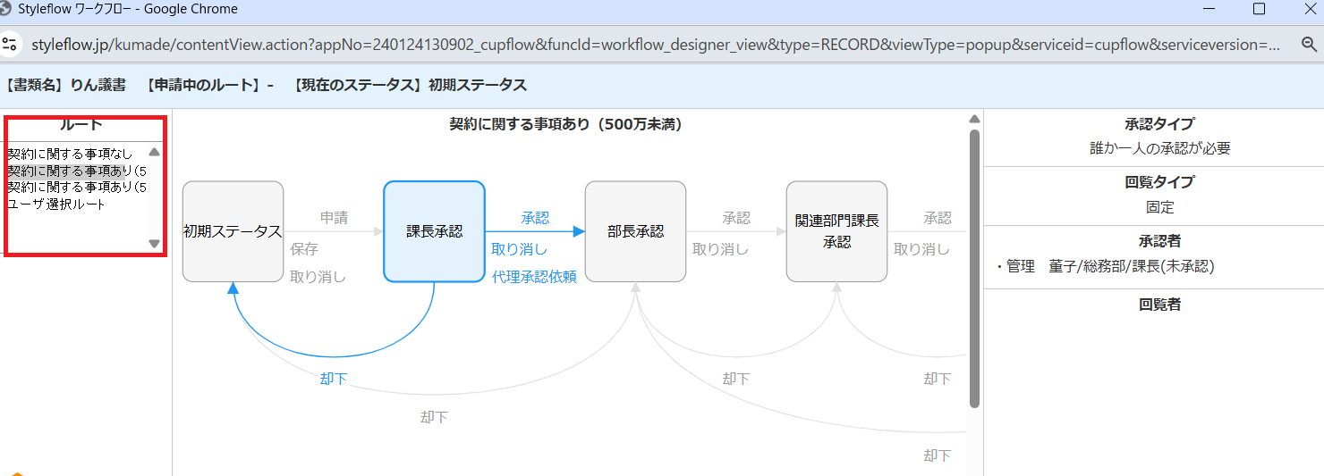The image size is (1324, 476).
Task: Click the 申請 transition label
Action: pyautogui.click(x=334, y=218)
